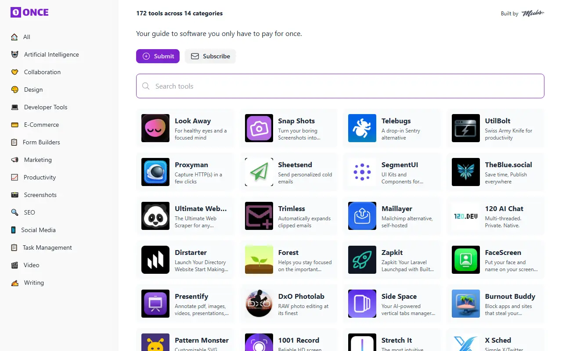562x351 pixels.
Task: Open the Forest sprout icon
Action: (x=259, y=260)
